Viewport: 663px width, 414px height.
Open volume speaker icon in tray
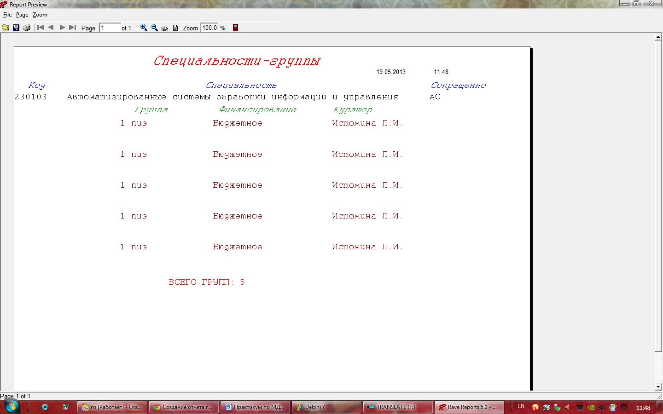pyautogui.click(x=602, y=407)
